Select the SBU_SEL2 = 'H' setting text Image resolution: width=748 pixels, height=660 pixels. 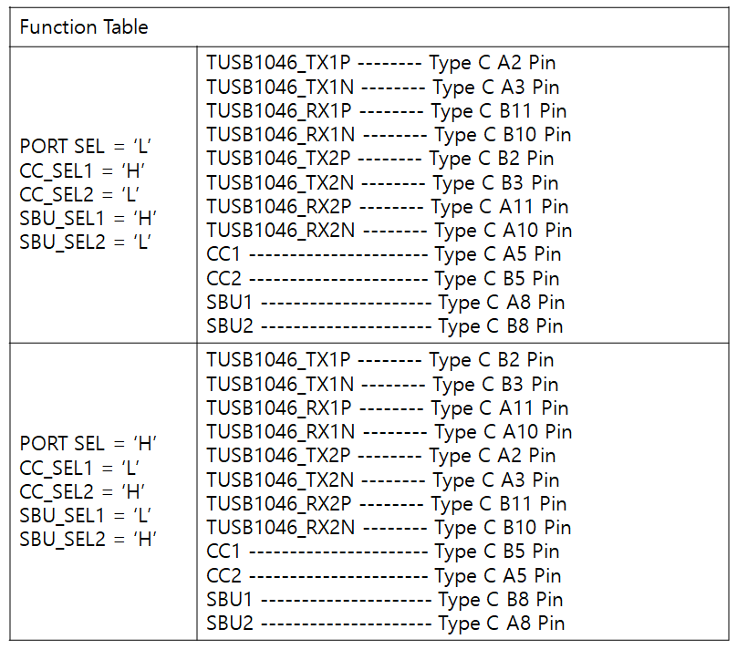(x=88, y=539)
